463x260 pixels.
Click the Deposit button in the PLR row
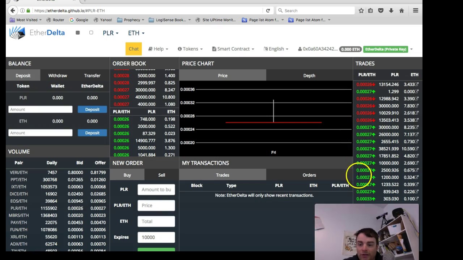[92, 109]
